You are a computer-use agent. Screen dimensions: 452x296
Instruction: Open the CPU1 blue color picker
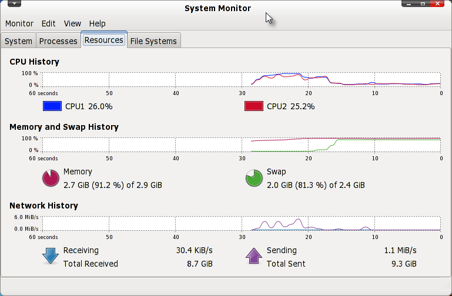point(52,106)
